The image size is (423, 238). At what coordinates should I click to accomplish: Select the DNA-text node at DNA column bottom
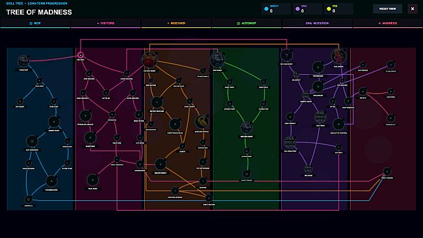coord(309,169)
